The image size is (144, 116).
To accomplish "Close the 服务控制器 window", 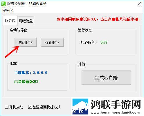I will pos(139,4).
